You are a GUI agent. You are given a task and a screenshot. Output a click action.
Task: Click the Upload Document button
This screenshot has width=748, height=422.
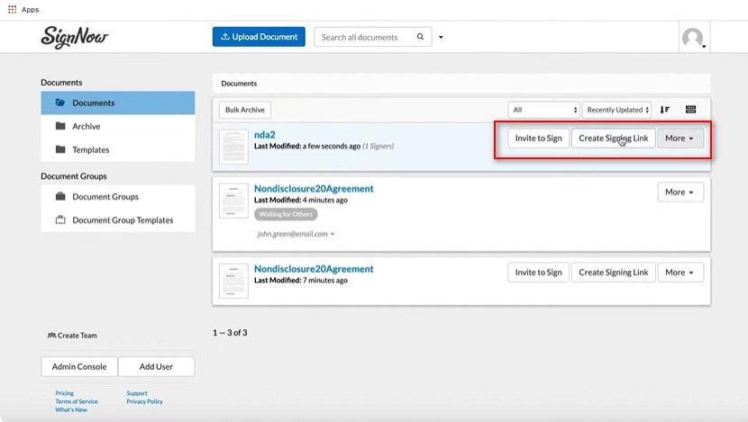[259, 37]
